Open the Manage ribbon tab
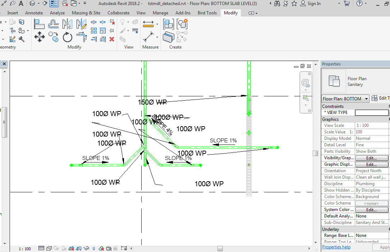Screen dimensions: 390x252 pyautogui.click(x=160, y=13)
